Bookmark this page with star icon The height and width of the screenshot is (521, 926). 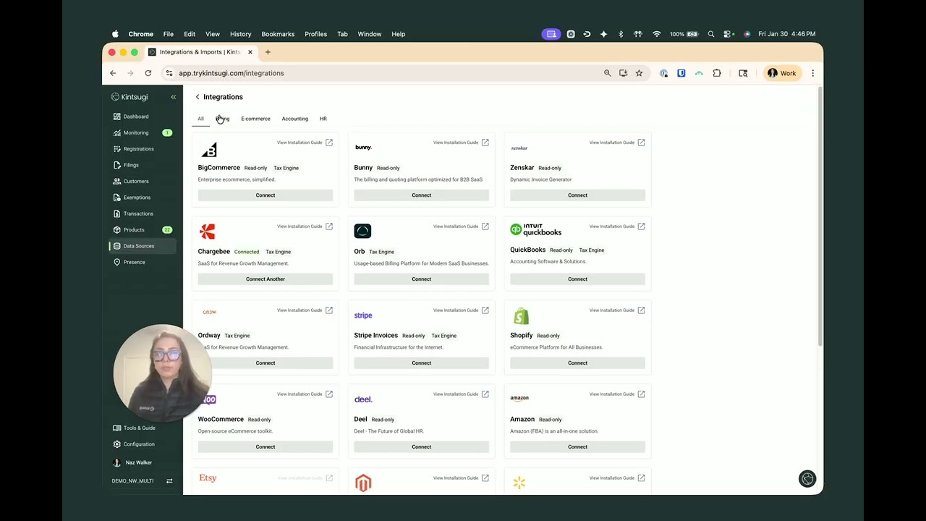click(639, 73)
